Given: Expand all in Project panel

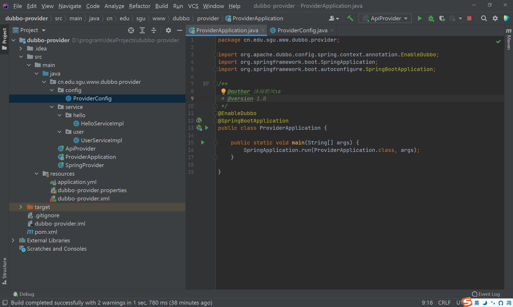Looking at the screenshot, I should 142,30.
